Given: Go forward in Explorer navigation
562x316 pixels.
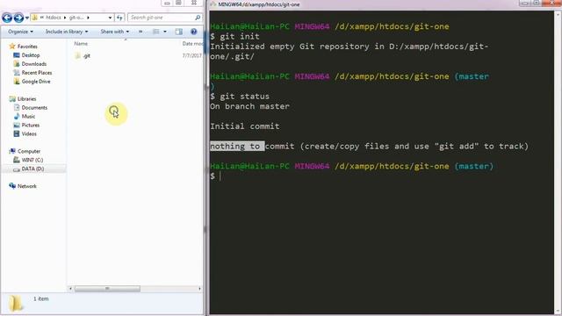Looking at the screenshot, I should (x=18, y=18).
